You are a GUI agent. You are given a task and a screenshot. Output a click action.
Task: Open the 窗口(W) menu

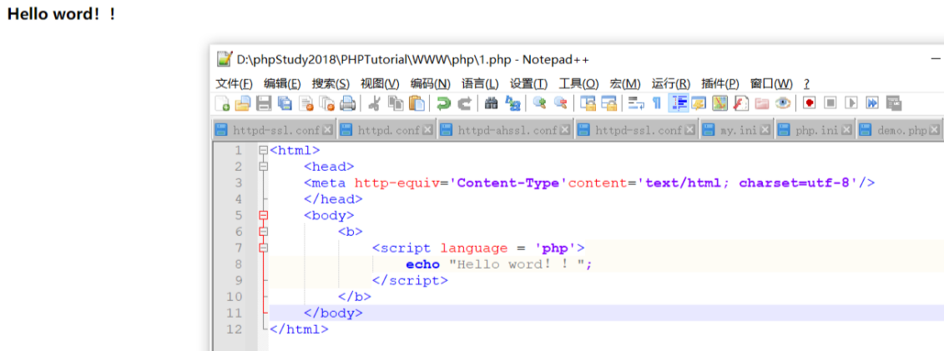pyautogui.click(x=771, y=83)
